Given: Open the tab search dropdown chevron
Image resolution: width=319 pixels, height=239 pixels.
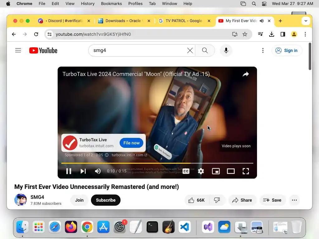Looking at the screenshot, I should 306,21.
